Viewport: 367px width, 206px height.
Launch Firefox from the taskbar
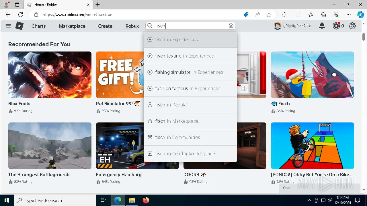[146, 200]
